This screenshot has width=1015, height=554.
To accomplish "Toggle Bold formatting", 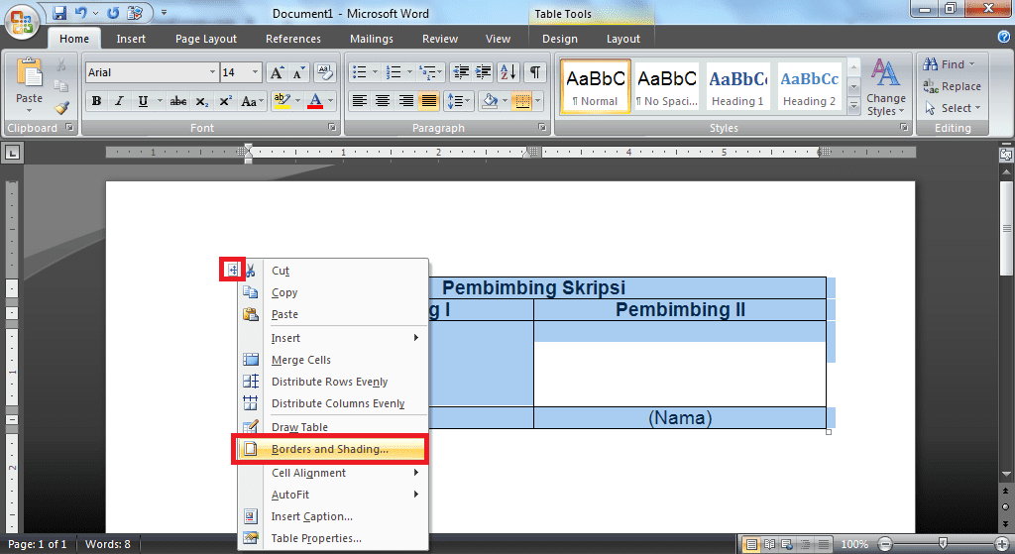I will pos(96,101).
